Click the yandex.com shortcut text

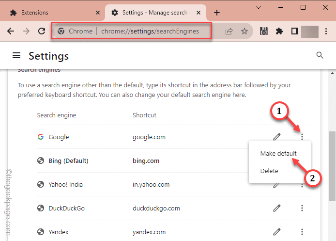149,232
